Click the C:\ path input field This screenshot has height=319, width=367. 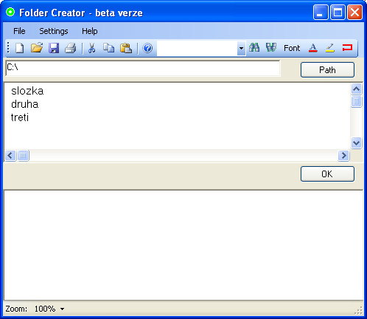pos(143,68)
